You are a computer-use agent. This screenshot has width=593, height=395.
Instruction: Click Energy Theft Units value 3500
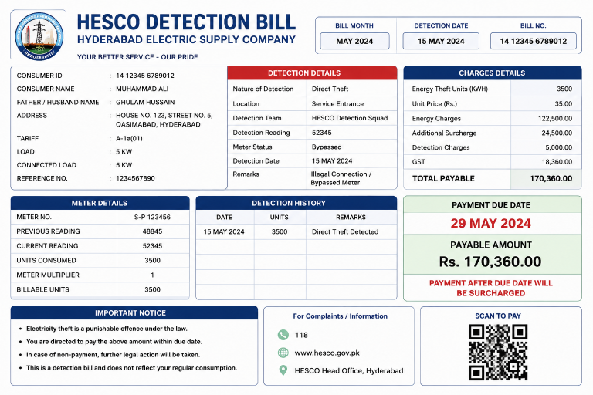(564, 89)
